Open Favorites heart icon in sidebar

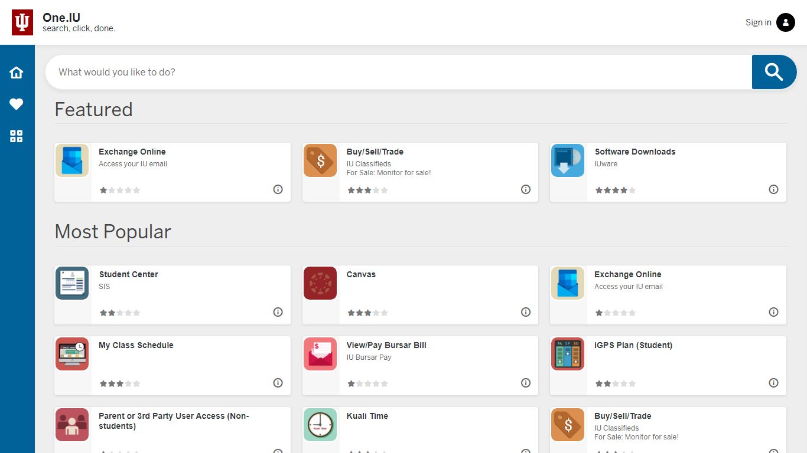click(17, 104)
